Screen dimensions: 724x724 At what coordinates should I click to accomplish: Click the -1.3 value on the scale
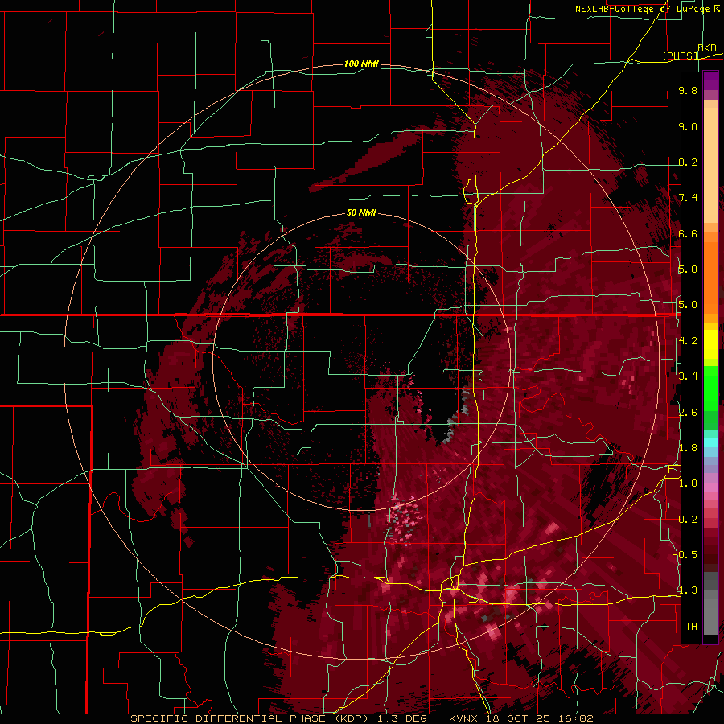[x=686, y=590]
